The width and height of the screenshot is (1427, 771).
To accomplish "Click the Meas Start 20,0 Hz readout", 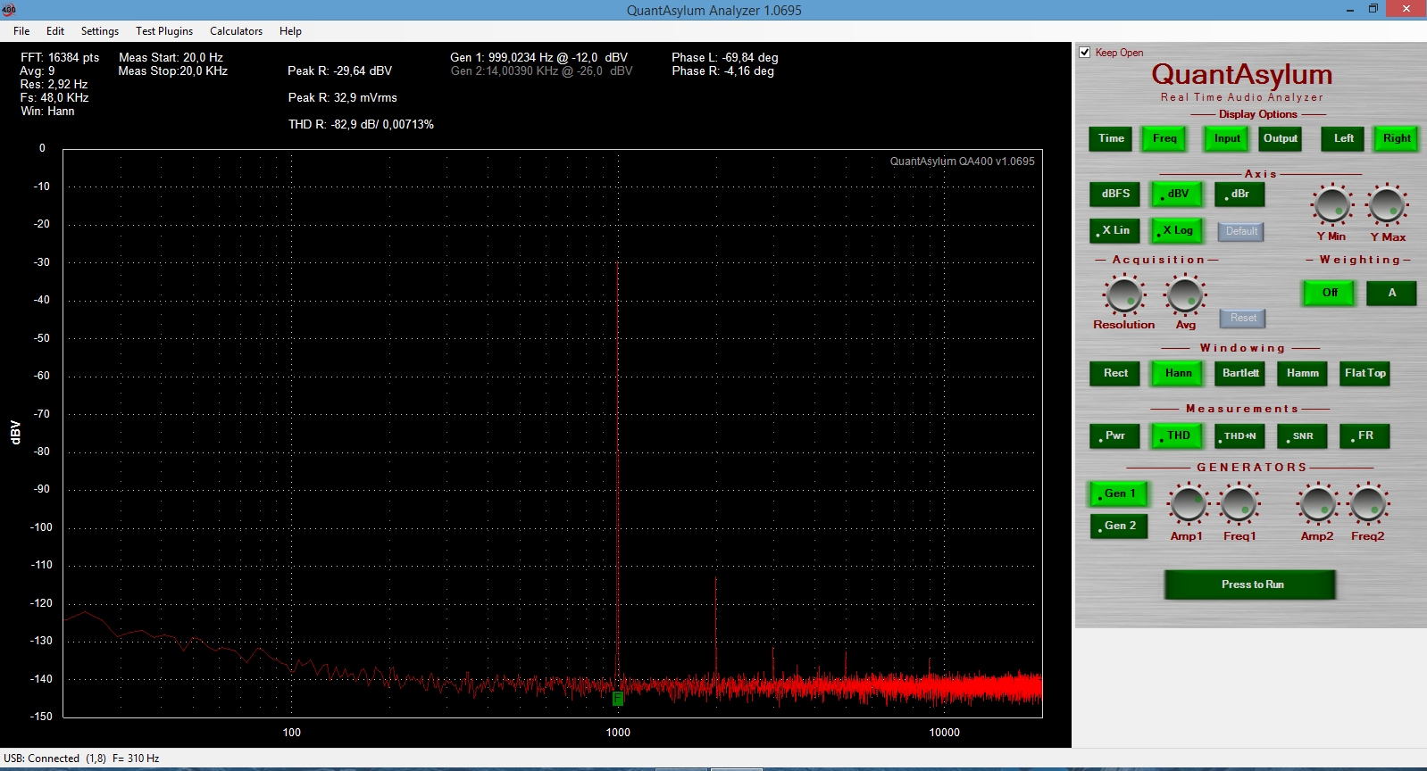I will click(x=171, y=57).
